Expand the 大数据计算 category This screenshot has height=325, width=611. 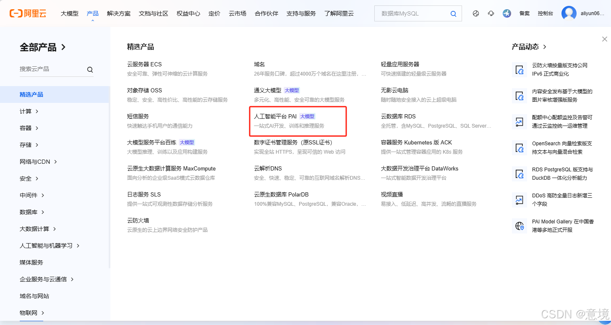(x=38, y=229)
